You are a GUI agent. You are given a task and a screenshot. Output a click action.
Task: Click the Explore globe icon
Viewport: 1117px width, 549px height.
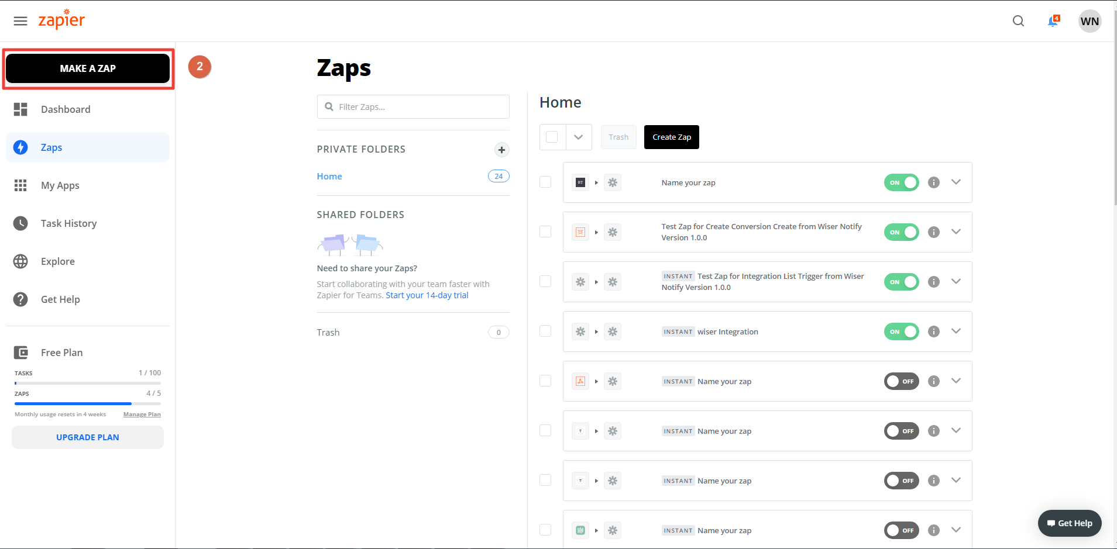[x=20, y=261]
